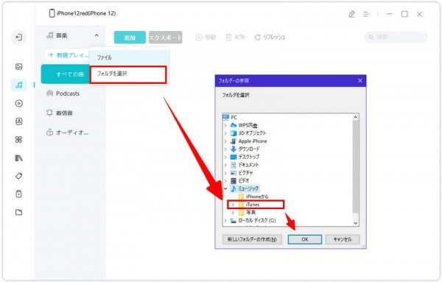Click the 新しいフォルダーの作成 button

coord(252,239)
